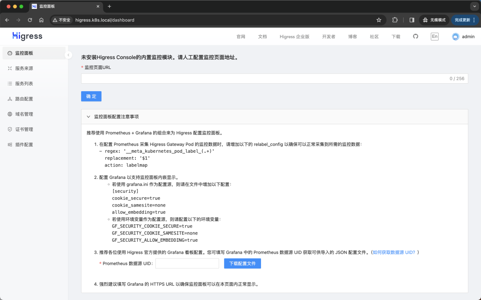481x300 pixels.
Task: Open the 开发者 header link
Action: pyautogui.click(x=329, y=37)
